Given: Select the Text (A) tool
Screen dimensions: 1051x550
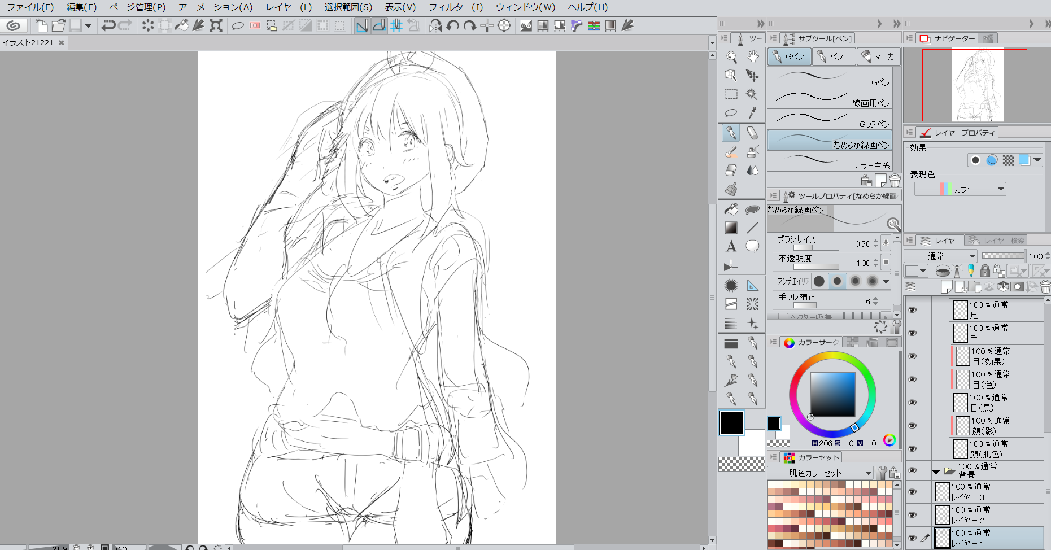Looking at the screenshot, I should pos(731,247).
